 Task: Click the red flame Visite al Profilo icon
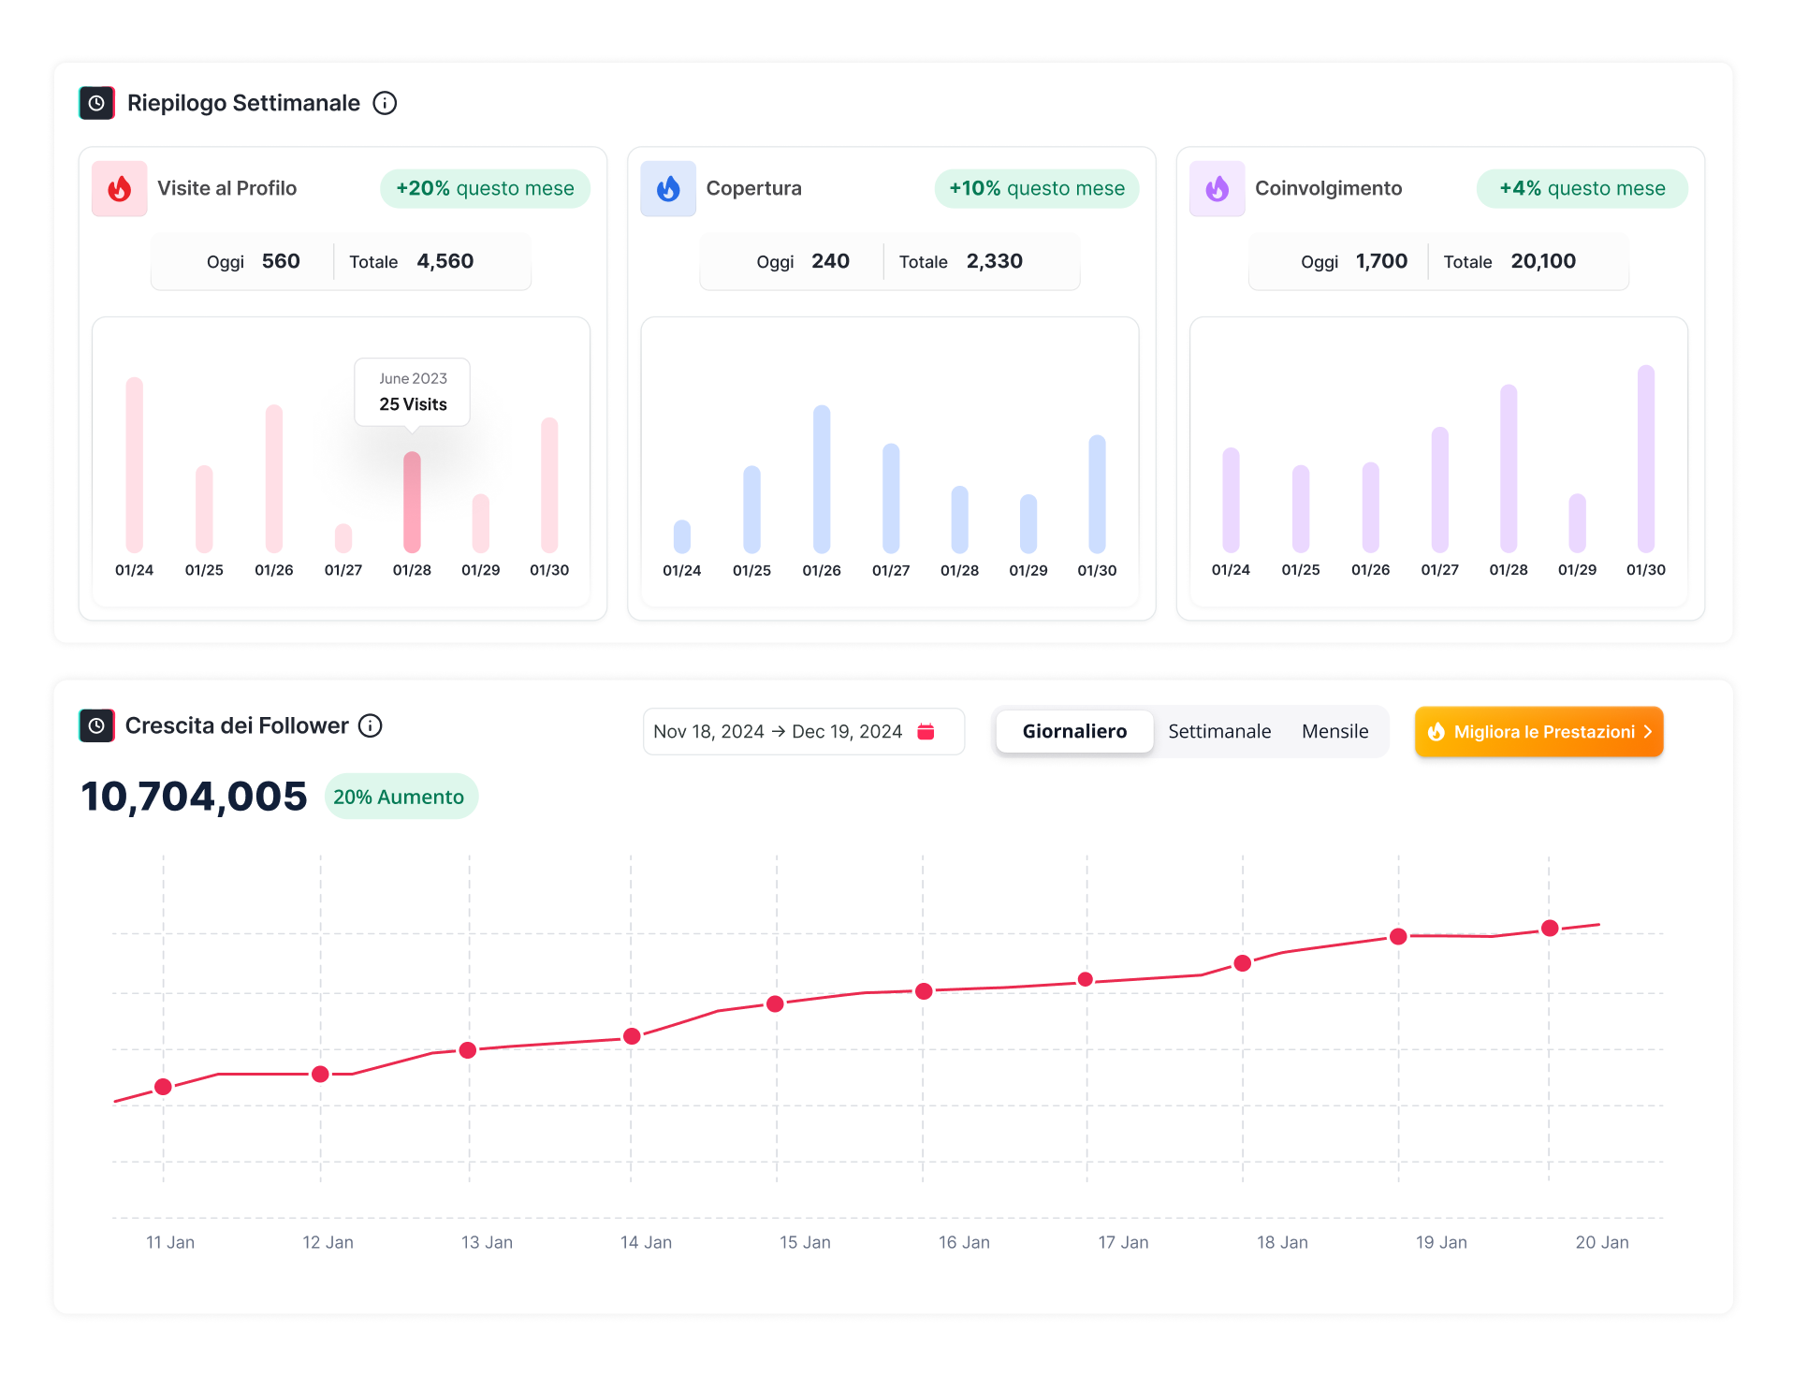120,188
